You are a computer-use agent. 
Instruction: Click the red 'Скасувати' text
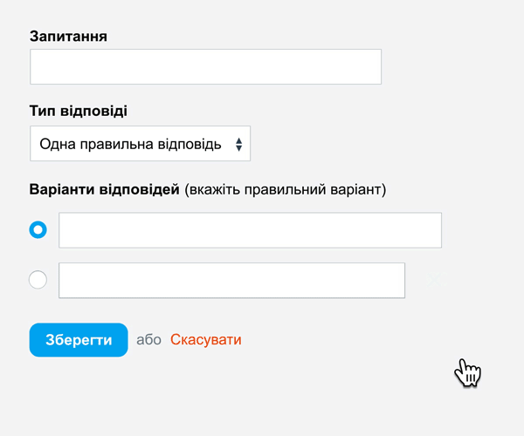click(206, 339)
